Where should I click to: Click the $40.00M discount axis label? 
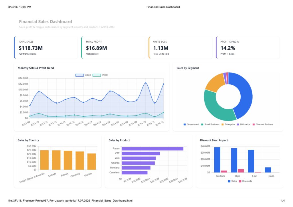[x=205, y=146]
